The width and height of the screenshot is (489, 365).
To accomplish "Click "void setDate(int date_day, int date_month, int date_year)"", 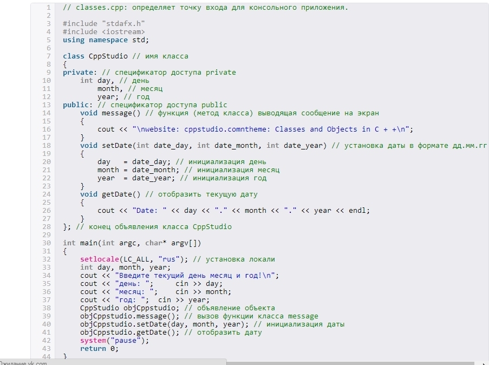I will 203,145.
